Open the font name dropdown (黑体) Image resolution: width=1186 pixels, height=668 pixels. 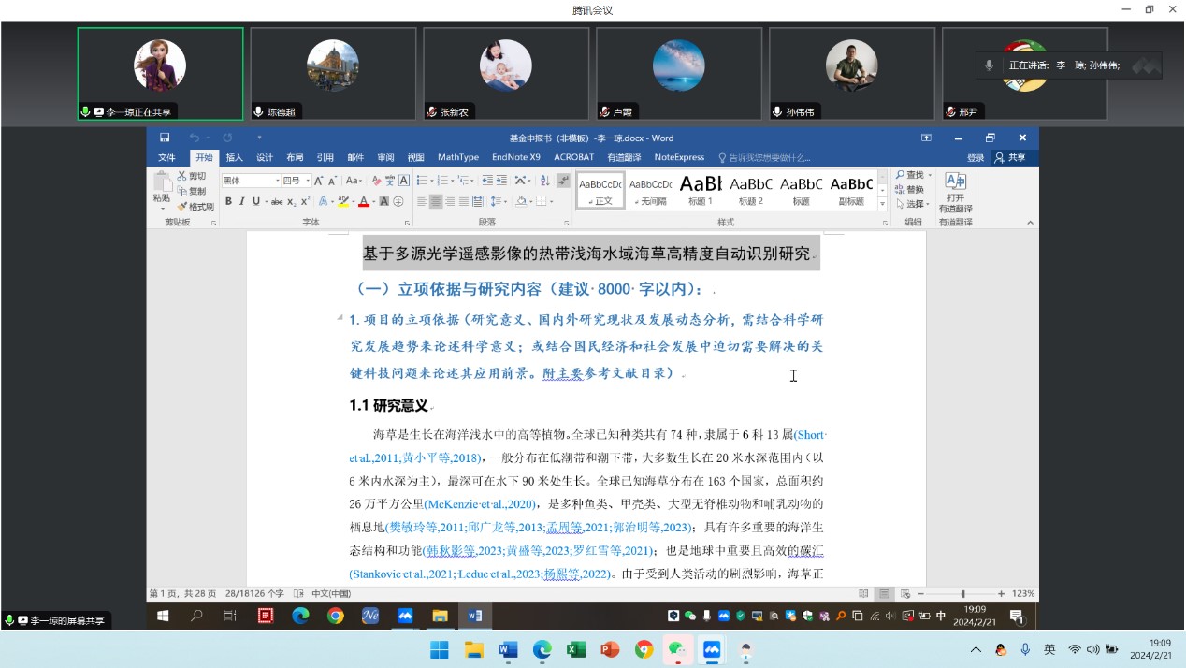277,181
